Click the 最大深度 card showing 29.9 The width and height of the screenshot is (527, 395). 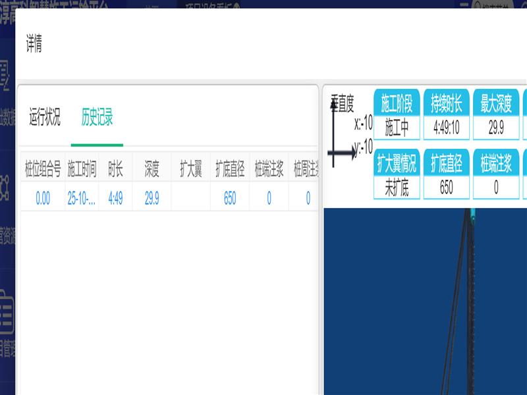coord(496,115)
